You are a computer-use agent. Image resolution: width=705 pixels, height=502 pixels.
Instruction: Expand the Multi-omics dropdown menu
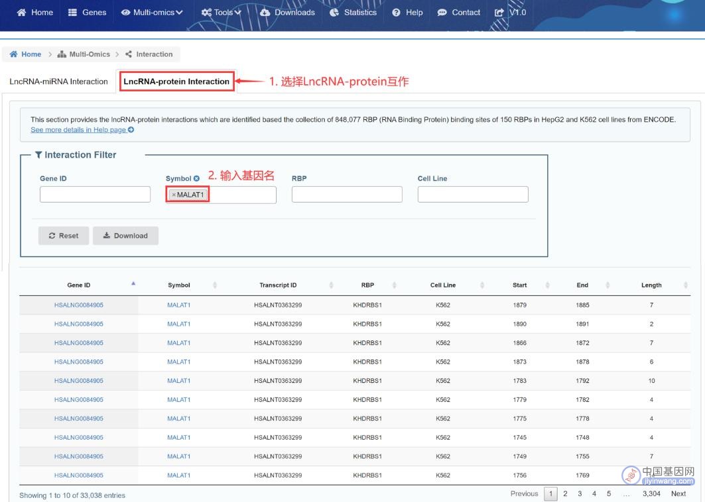[x=152, y=13]
